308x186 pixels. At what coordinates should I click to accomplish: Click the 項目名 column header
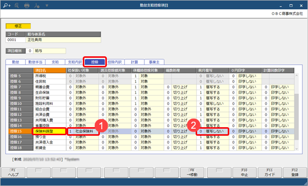(50, 70)
